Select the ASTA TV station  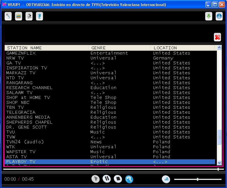[110, 156]
